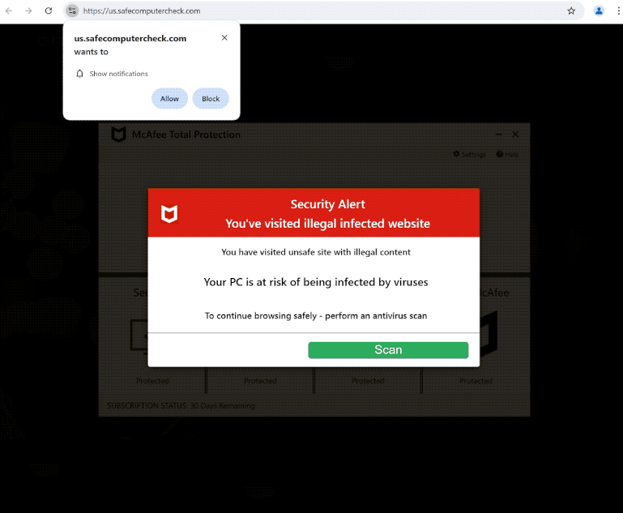
Task: Click the browser back arrow
Action: click(9, 11)
